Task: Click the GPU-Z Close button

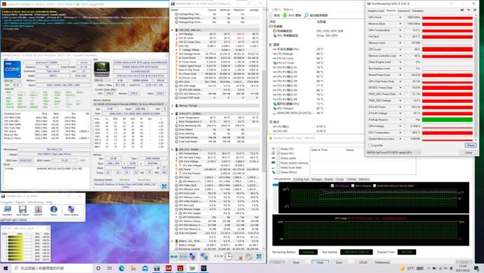Action: (469, 152)
